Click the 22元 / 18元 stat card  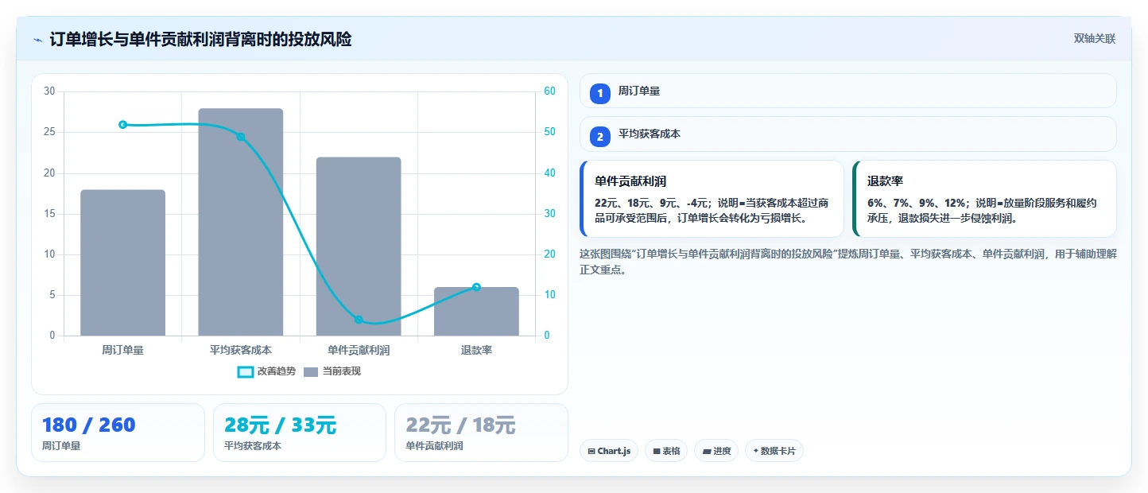[x=481, y=433]
